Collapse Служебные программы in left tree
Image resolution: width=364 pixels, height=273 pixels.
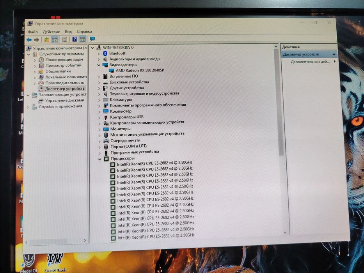tap(28, 54)
